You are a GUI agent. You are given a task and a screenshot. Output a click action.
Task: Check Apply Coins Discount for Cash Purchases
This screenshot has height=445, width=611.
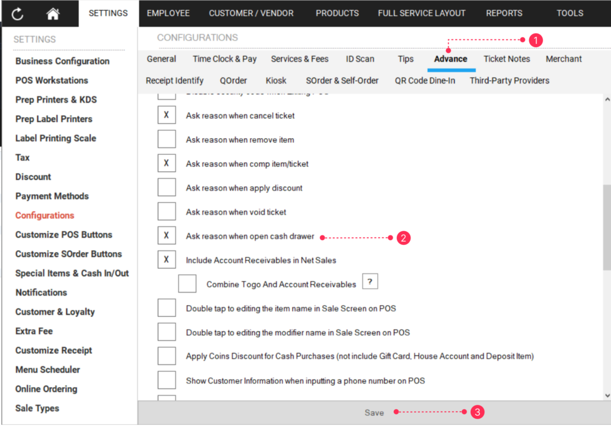coord(166,356)
